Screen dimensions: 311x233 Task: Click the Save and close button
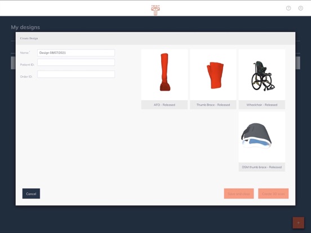click(239, 194)
